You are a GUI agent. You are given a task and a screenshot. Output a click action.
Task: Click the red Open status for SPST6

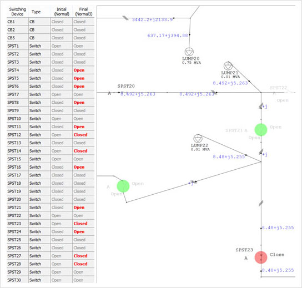click(x=79, y=87)
